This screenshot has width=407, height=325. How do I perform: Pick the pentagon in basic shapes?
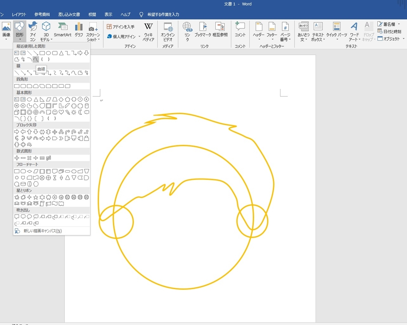[x=67, y=99]
